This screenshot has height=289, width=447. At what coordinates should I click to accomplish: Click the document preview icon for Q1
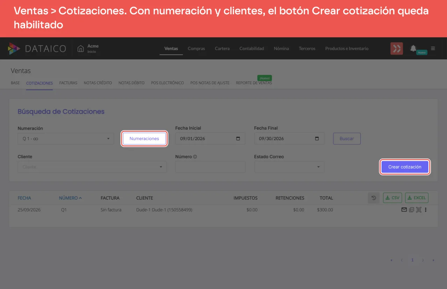(419, 210)
